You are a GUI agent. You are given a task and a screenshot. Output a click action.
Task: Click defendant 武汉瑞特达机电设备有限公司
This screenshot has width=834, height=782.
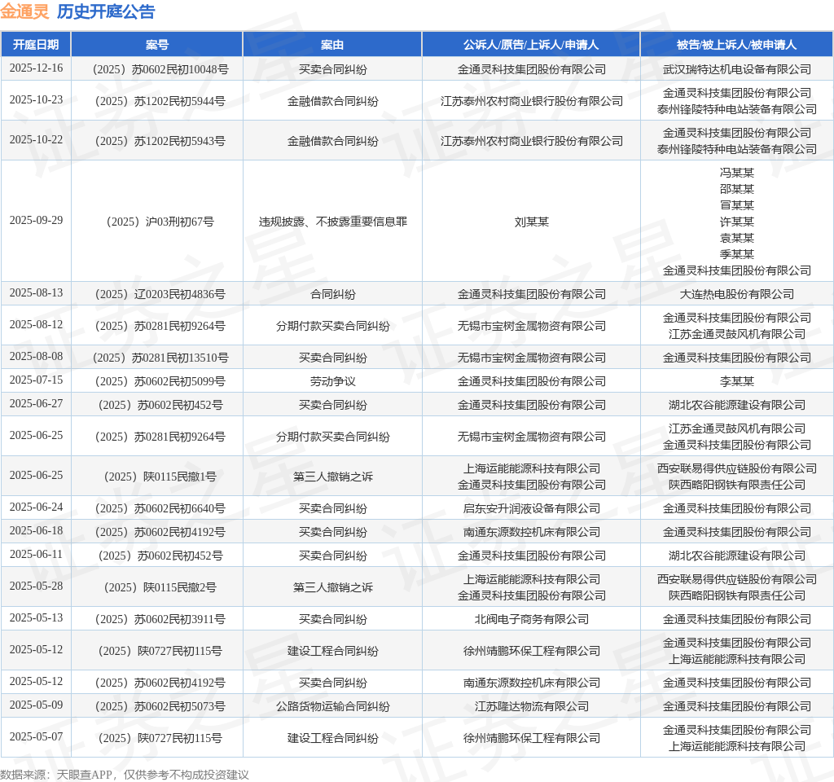click(736, 70)
